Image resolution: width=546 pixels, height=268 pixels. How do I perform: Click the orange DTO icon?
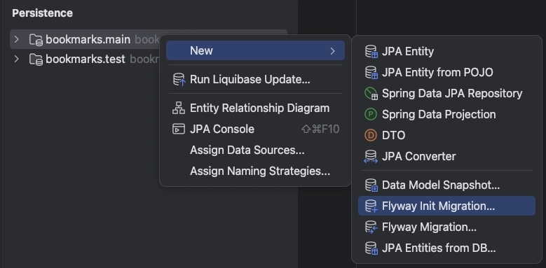(371, 135)
